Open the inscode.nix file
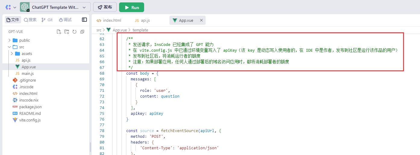Viewport: 420px width, 155px height. (x=46, y=100)
